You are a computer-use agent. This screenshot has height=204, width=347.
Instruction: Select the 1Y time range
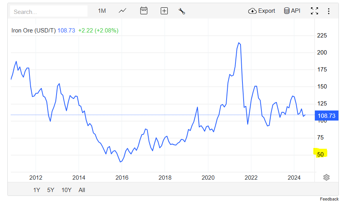pos(36,190)
